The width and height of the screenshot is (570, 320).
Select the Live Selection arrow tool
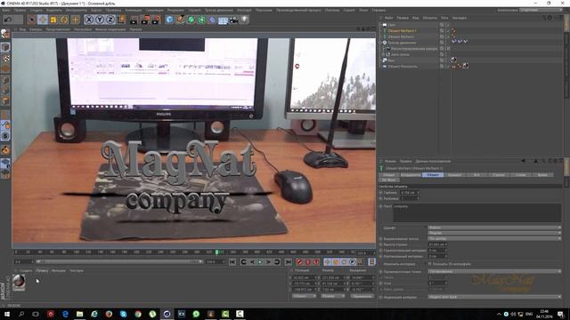[32, 20]
